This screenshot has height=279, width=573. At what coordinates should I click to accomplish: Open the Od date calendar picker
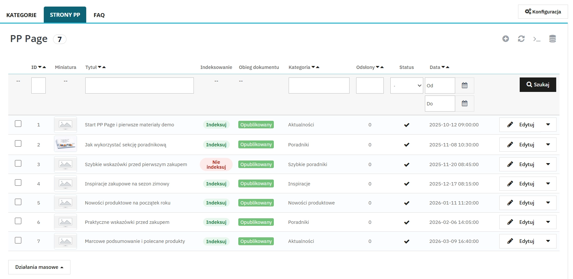(465, 85)
